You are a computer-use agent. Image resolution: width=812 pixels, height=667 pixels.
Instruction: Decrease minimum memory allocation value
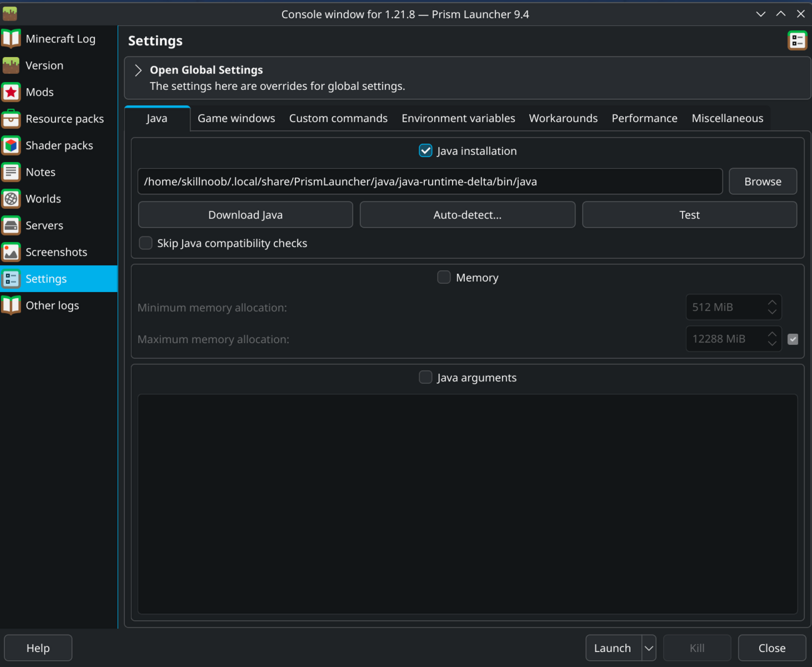point(772,312)
